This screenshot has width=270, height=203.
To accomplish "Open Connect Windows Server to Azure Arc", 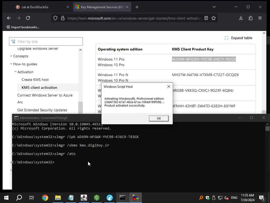I will tap(45, 99).
